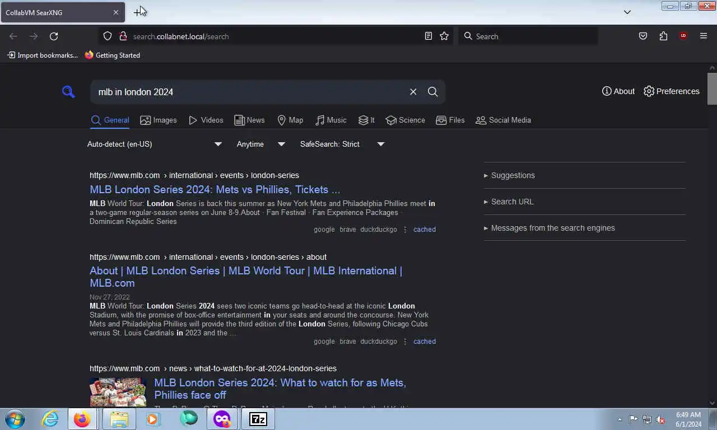Viewport: 717px width, 430px height.
Task: Click the mlb in london 2024 search field
Action: pos(249,92)
